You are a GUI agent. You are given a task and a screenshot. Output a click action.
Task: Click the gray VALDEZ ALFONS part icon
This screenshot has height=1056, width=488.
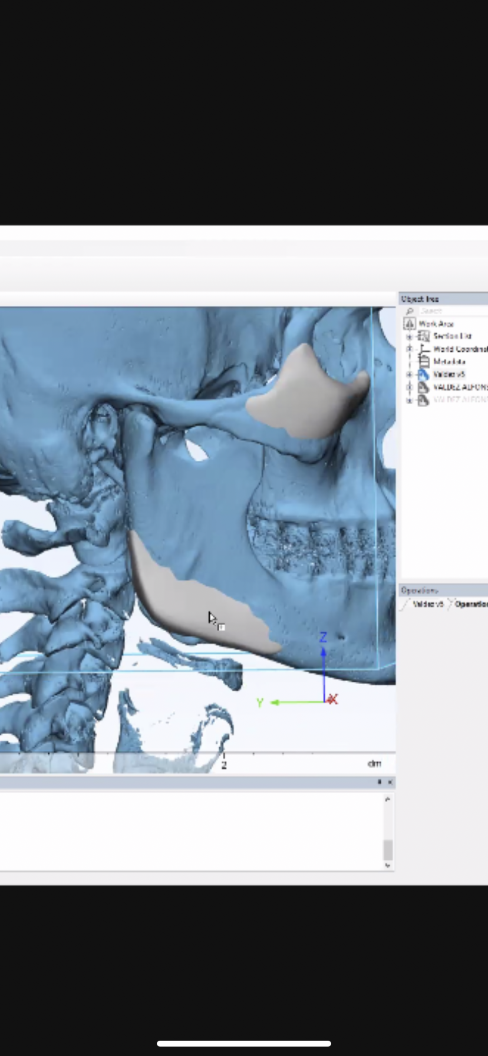click(423, 387)
